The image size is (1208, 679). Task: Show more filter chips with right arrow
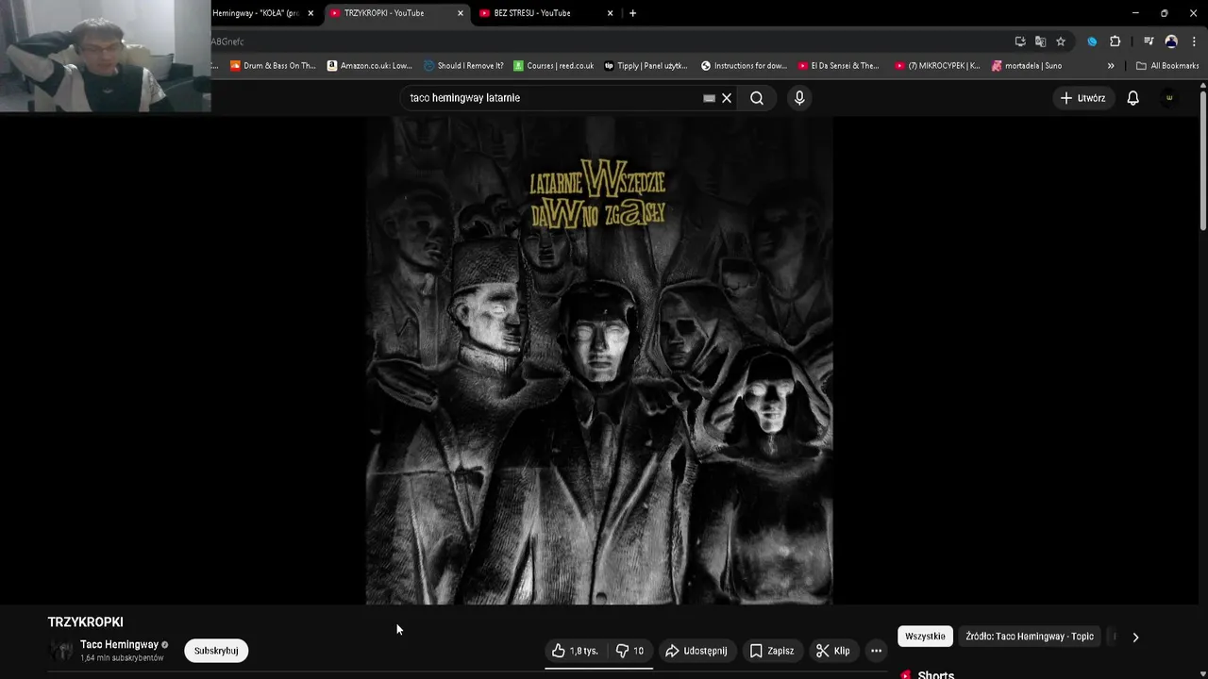tap(1135, 637)
